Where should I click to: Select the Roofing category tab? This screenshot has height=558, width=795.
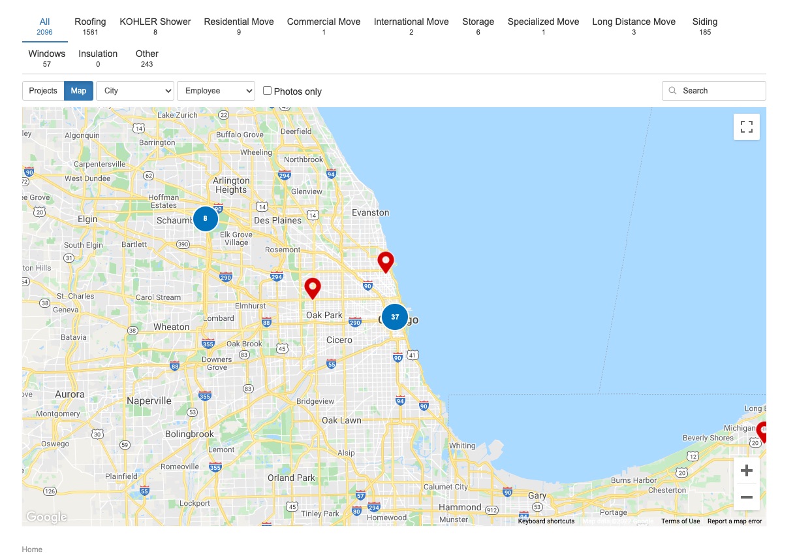tap(90, 26)
